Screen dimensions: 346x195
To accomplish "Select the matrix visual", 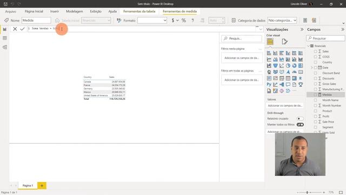I will point(294,78).
